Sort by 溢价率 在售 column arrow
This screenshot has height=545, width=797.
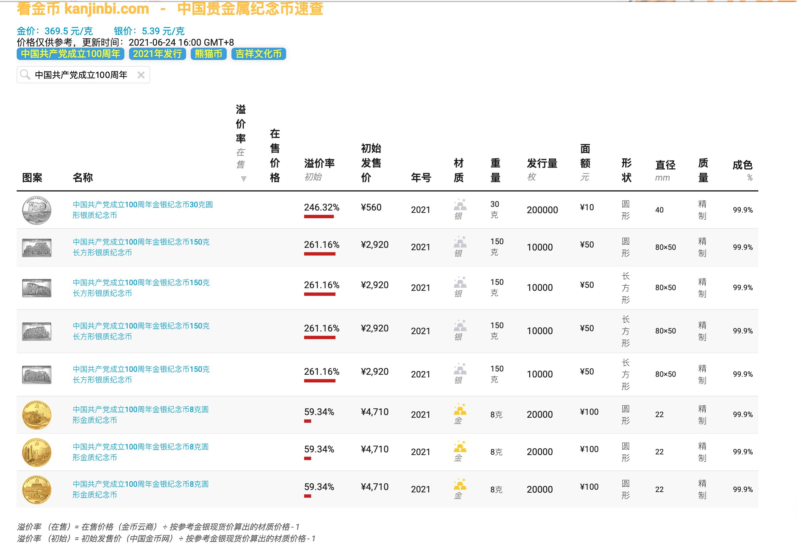(x=243, y=179)
